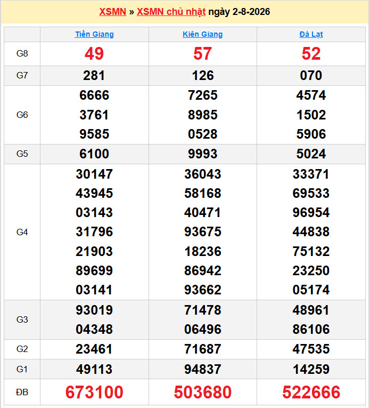Click the G7 number 126

pos(203,75)
